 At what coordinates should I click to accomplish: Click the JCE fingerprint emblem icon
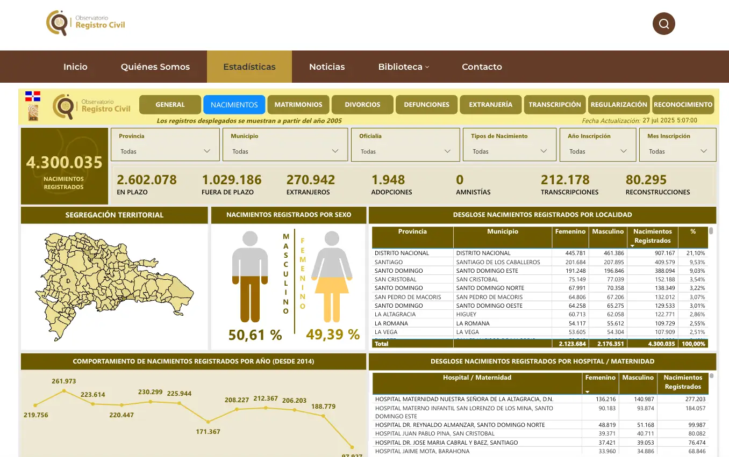coord(33,112)
